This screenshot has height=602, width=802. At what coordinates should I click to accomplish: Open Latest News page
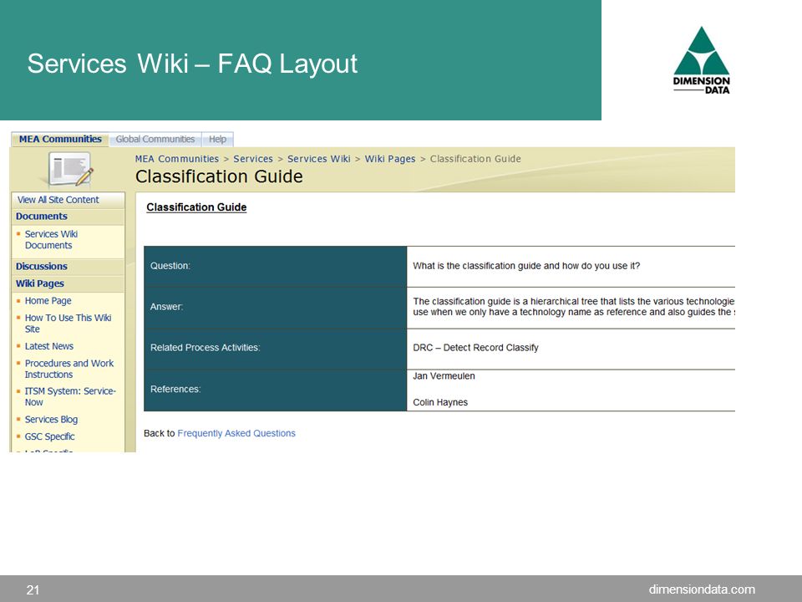coord(49,346)
